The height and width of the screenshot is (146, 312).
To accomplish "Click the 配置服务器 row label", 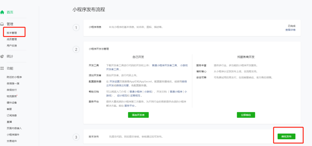I will pos(95,81).
